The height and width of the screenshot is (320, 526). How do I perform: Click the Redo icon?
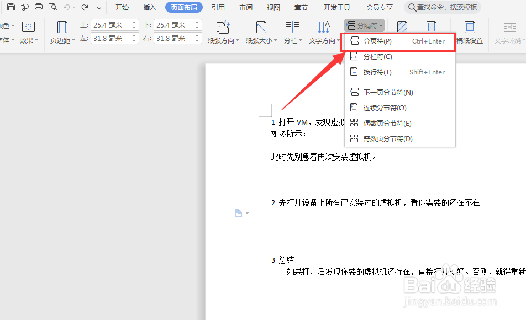click(x=84, y=7)
